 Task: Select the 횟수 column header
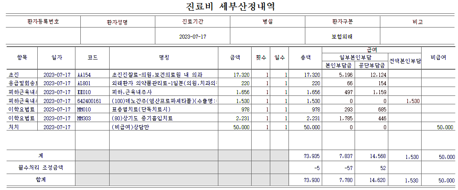click(261, 58)
